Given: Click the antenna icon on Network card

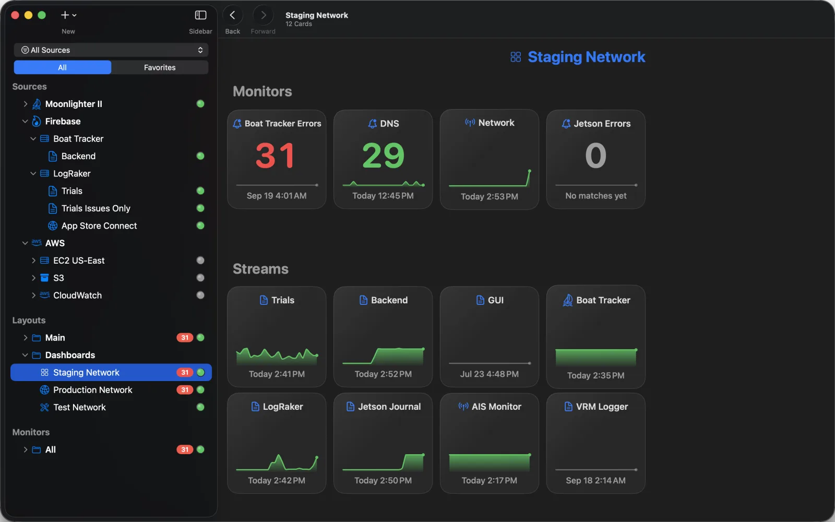Looking at the screenshot, I should tap(470, 123).
